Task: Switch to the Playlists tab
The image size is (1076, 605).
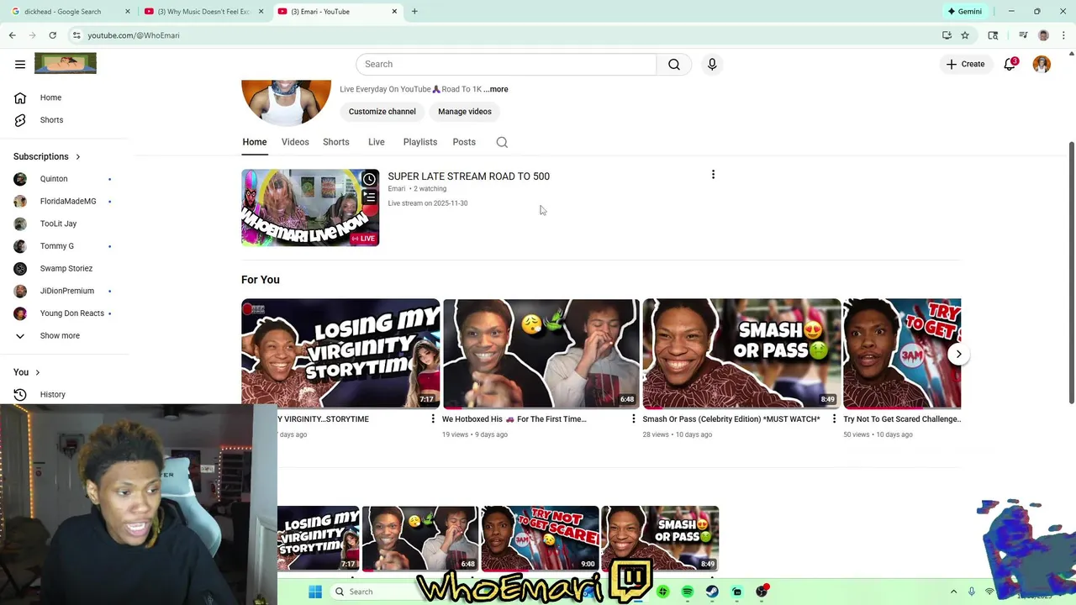Action: point(419,142)
